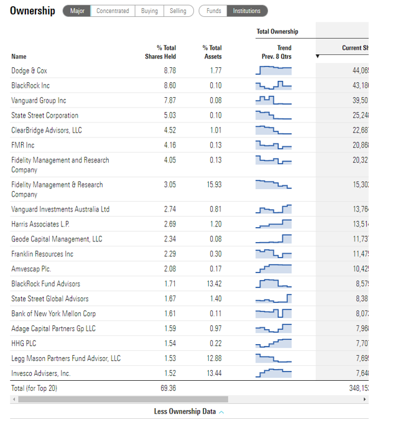Open State Street Corporation link
The width and height of the screenshot is (398, 425).
45,115
